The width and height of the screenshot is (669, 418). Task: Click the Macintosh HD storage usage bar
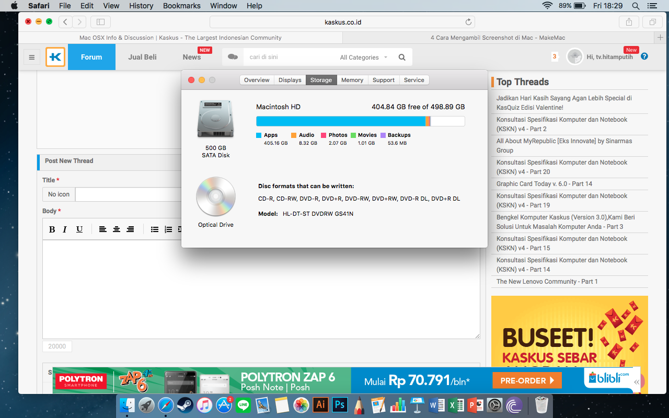coord(360,121)
